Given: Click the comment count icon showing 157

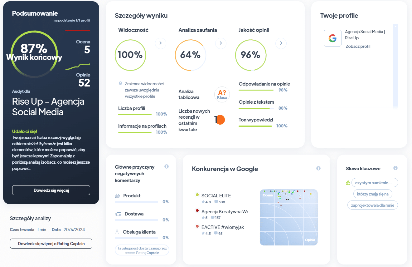Looking at the screenshot, I should click(x=213, y=217).
